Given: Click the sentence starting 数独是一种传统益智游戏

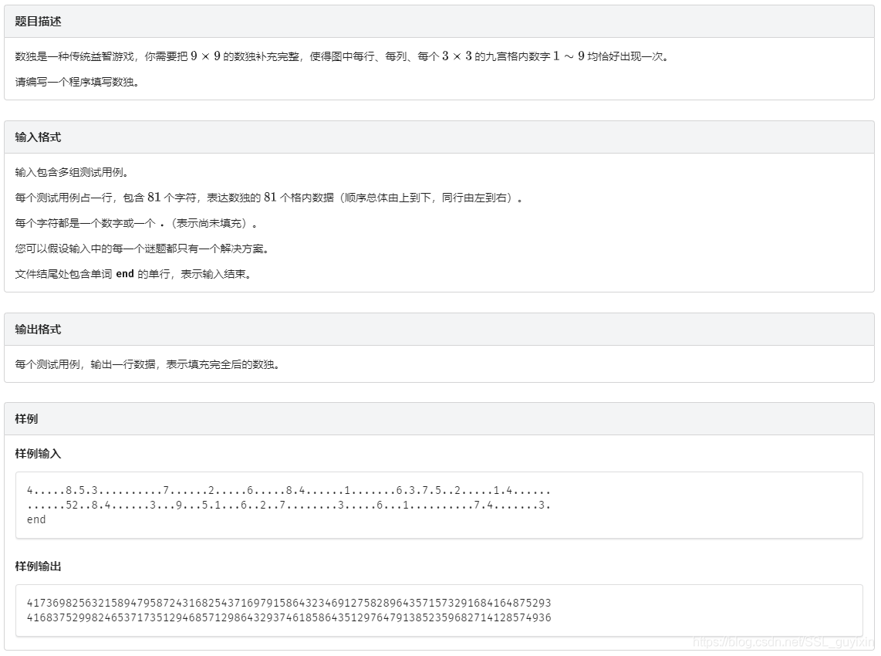Looking at the screenshot, I should click(342, 56).
